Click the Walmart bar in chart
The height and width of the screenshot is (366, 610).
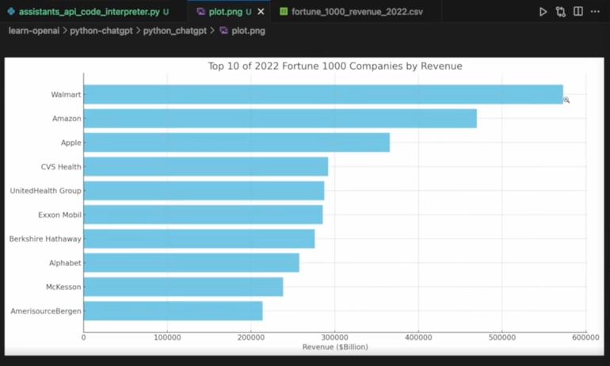[323, 94]
